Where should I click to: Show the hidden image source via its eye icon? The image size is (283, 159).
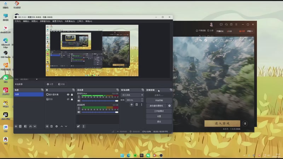tap(68, 99)
